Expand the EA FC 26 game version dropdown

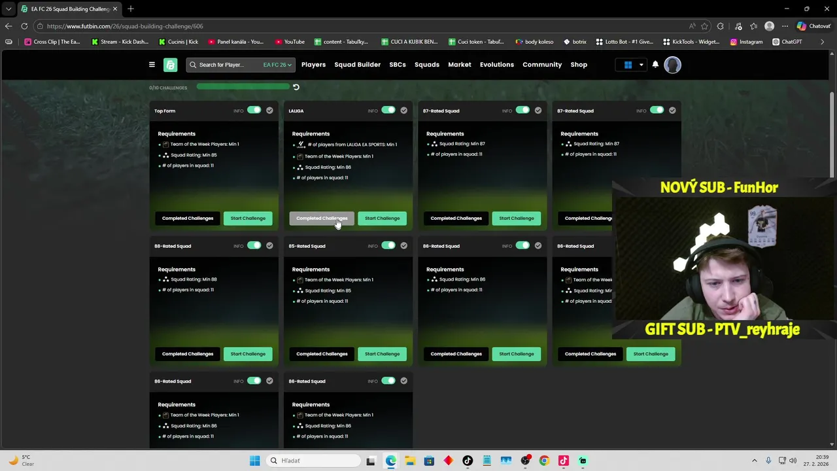click(277, 65)
